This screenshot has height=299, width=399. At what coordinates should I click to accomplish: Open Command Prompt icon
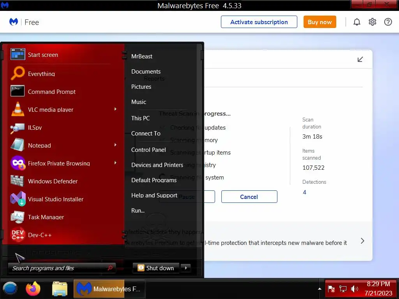tap(18, 91)
